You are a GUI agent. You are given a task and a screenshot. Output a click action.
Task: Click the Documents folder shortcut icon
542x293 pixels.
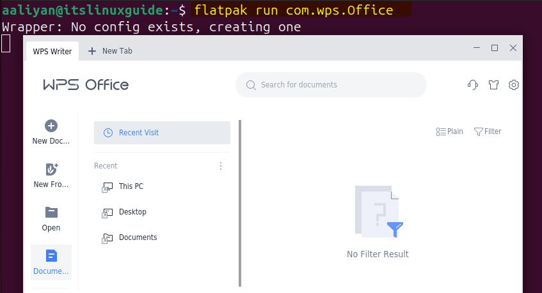tap(107, 238)
